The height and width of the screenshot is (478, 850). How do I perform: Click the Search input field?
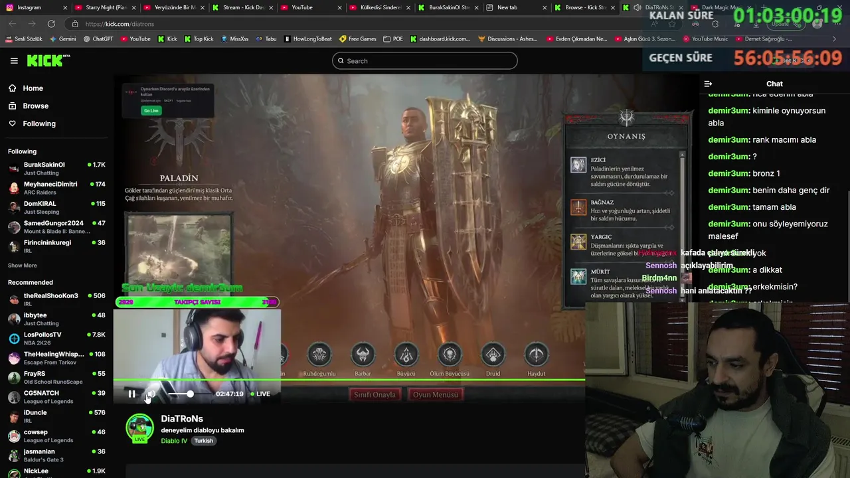pyautogui.click(x=425, y=60)
